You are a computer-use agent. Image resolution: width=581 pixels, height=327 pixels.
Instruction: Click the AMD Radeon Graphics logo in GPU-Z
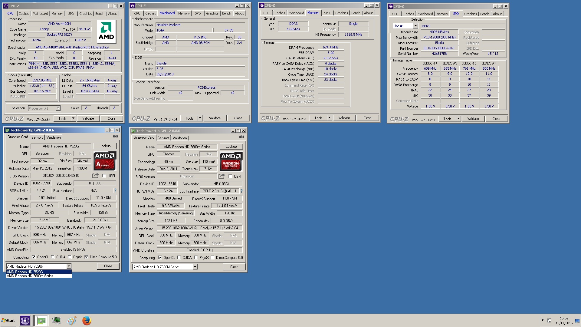tap(231, 161)
